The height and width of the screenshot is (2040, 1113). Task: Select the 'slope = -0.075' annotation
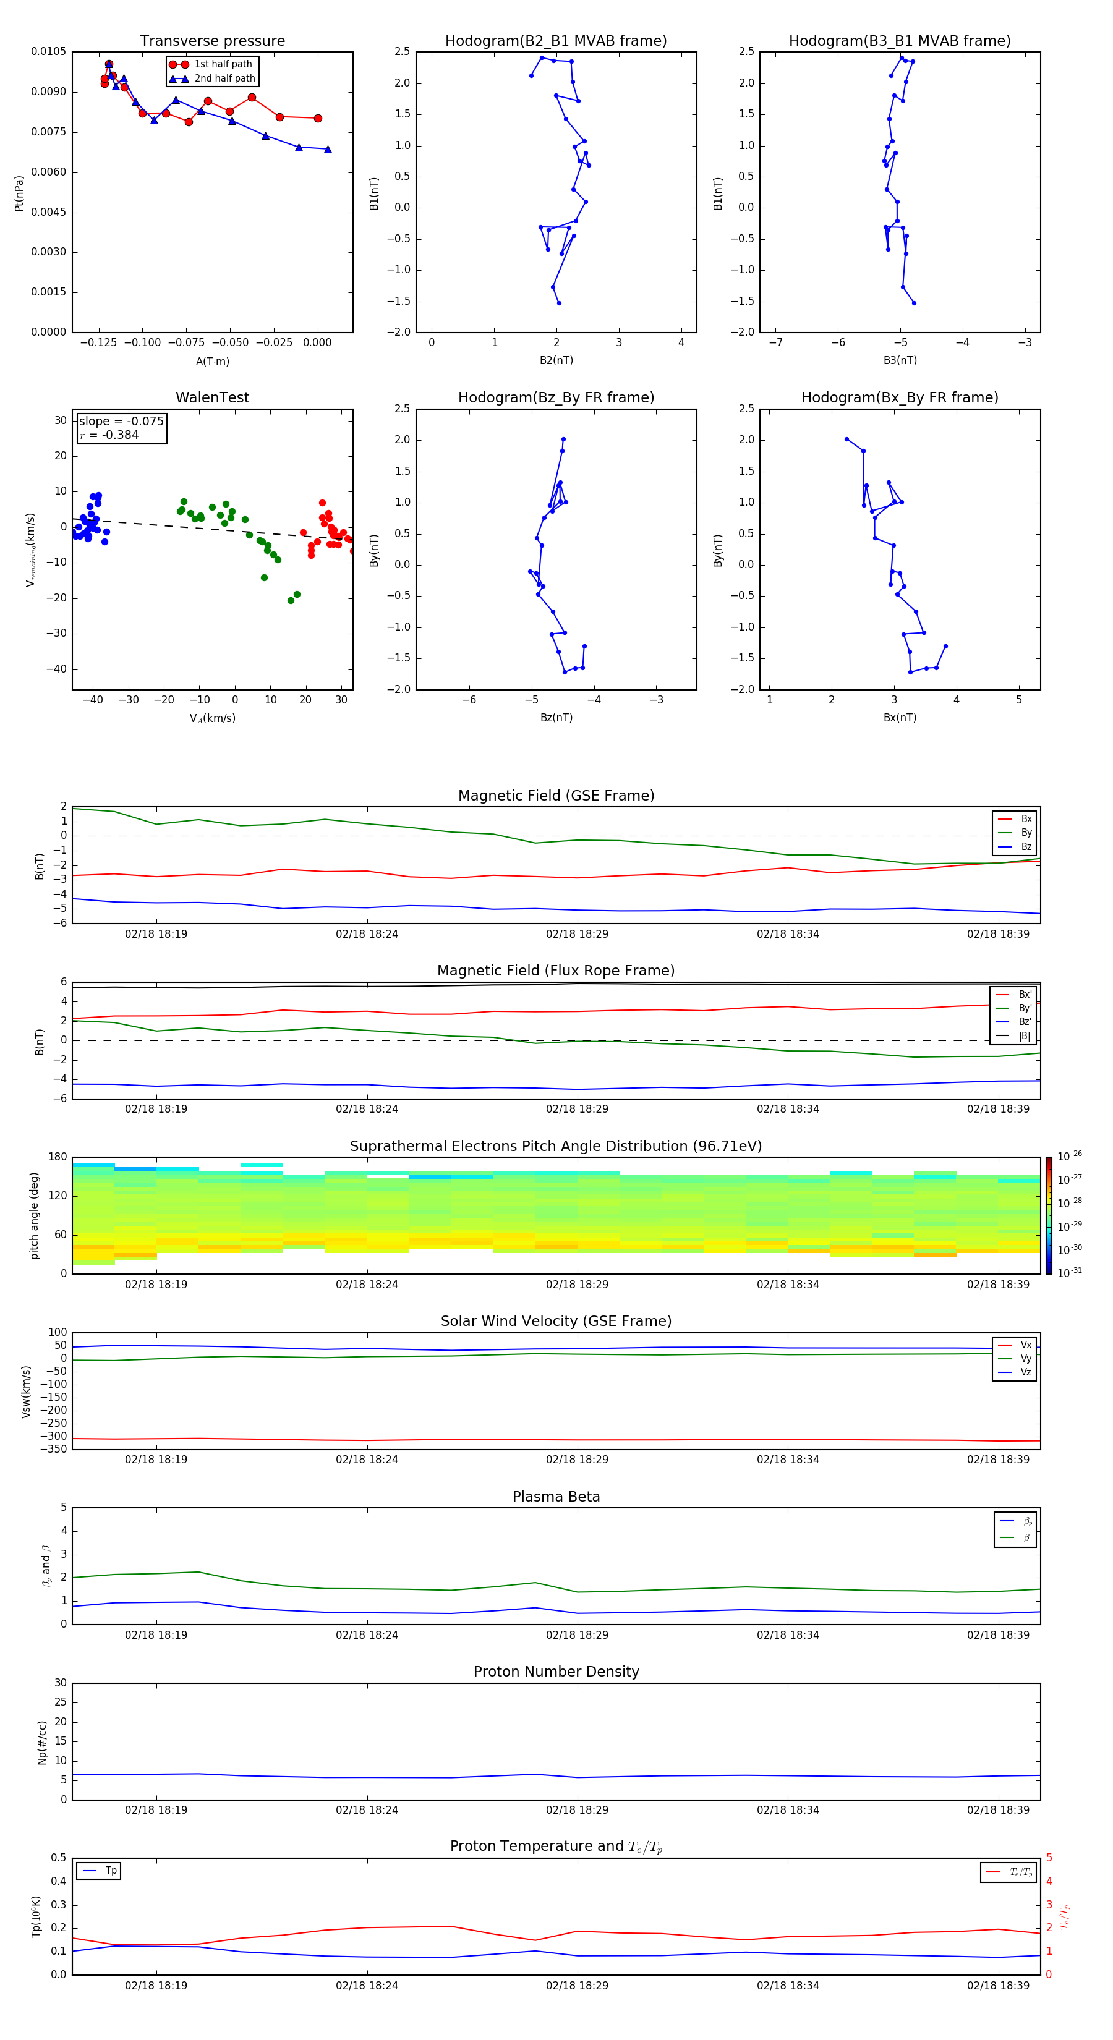click(x=121, y=422)
